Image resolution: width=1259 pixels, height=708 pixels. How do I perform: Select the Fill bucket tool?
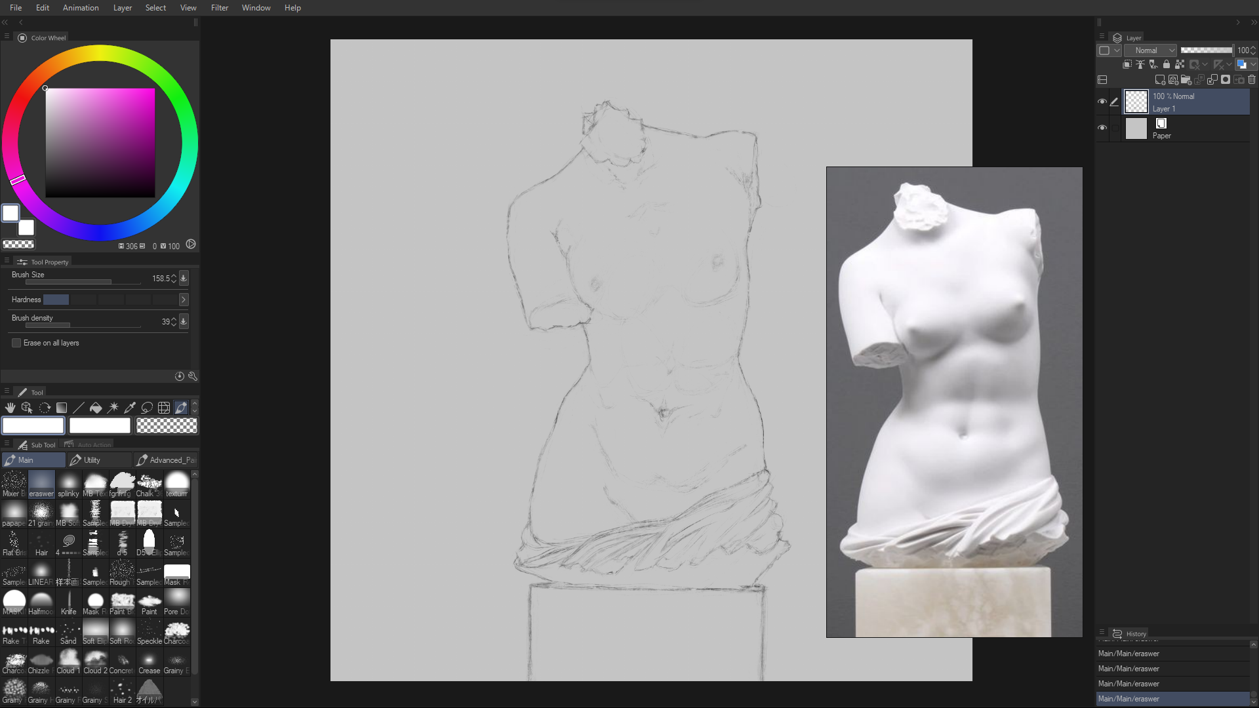click(96, 408)
